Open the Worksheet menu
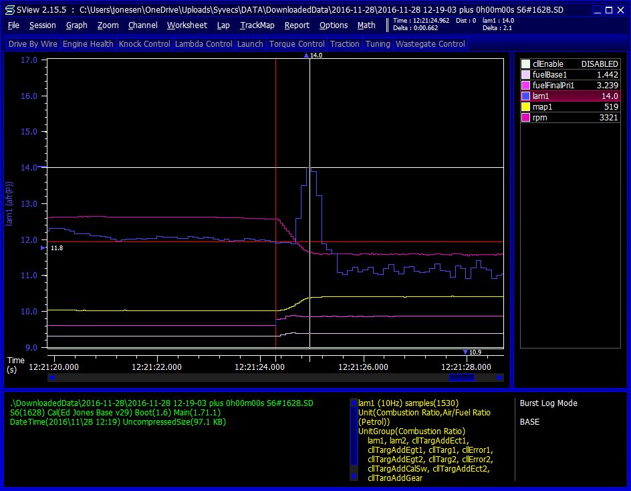This screenshot has width=631, height=491. point(186,25)
